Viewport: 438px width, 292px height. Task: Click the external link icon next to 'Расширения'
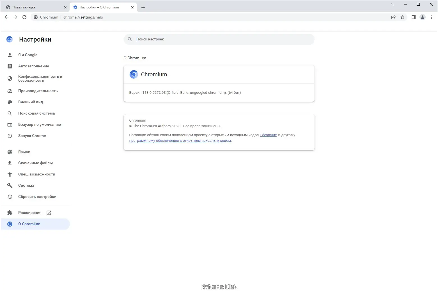click(49, 213)
